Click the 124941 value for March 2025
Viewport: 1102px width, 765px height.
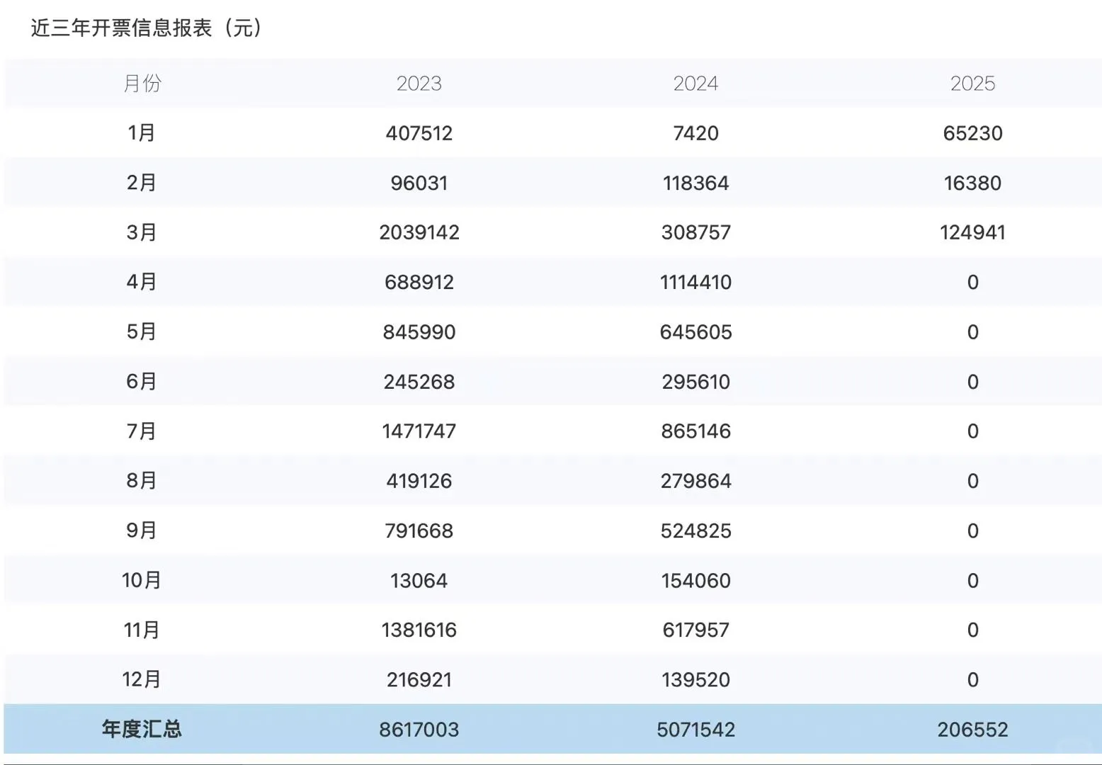click(972, 232)
